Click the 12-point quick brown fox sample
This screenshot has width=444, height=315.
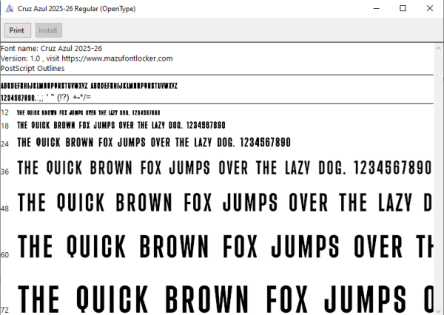tap(88, 112)
